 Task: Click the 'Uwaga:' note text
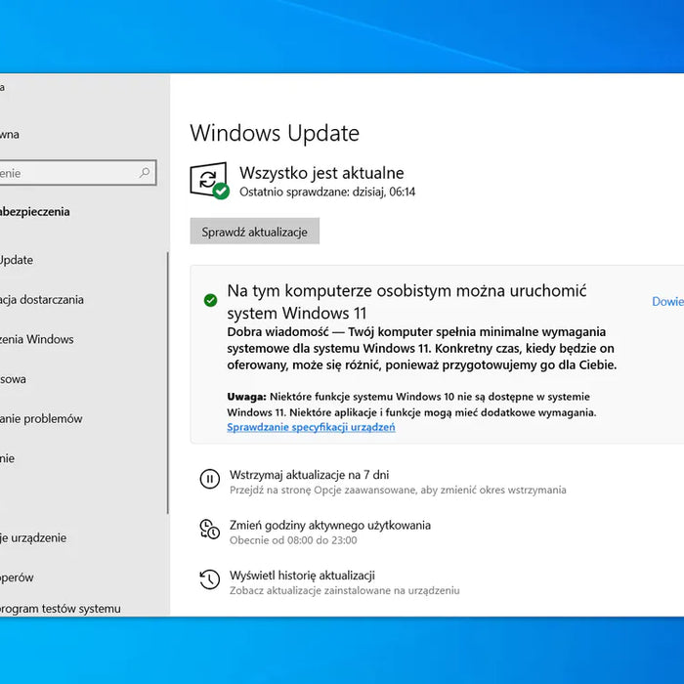pyautogui.click(x=411, y=405)
